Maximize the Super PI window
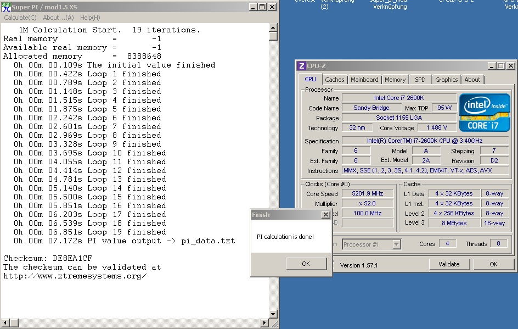 point(262,7)
